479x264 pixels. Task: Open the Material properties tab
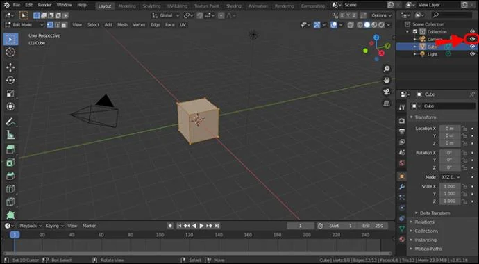coord(402,239)
